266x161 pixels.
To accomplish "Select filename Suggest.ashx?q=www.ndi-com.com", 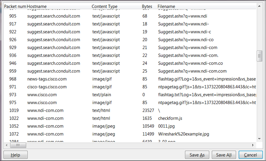I will coord(192,71).
